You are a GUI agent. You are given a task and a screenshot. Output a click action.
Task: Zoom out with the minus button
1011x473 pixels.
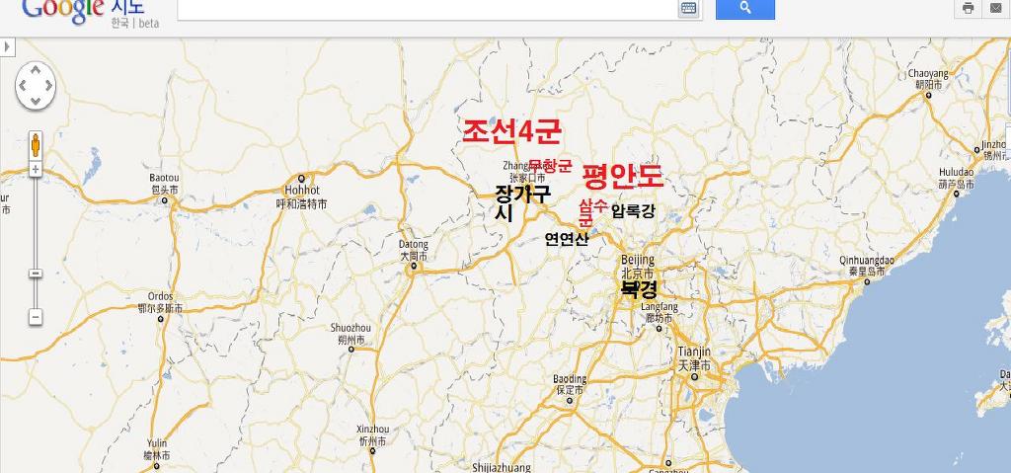(36, 318)
